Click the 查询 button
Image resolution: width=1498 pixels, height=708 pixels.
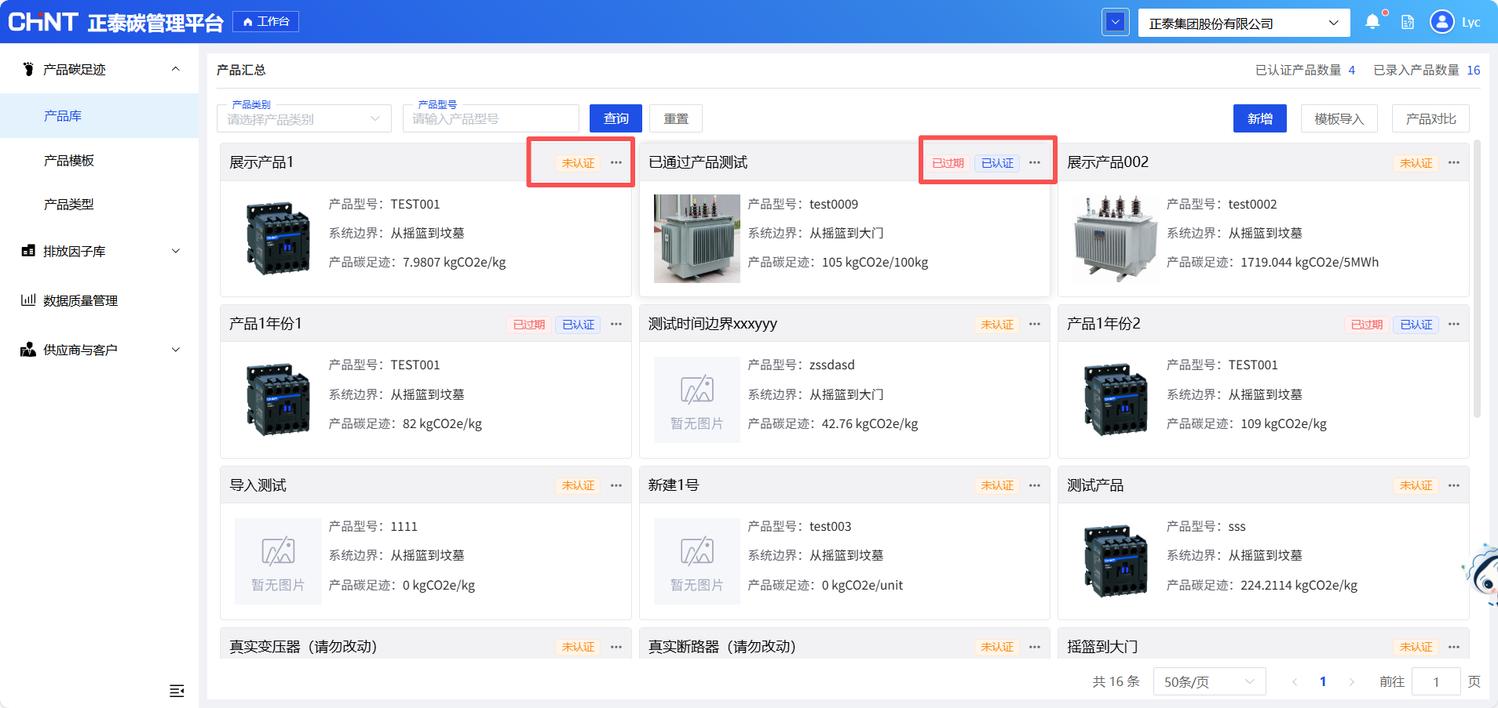616,118
